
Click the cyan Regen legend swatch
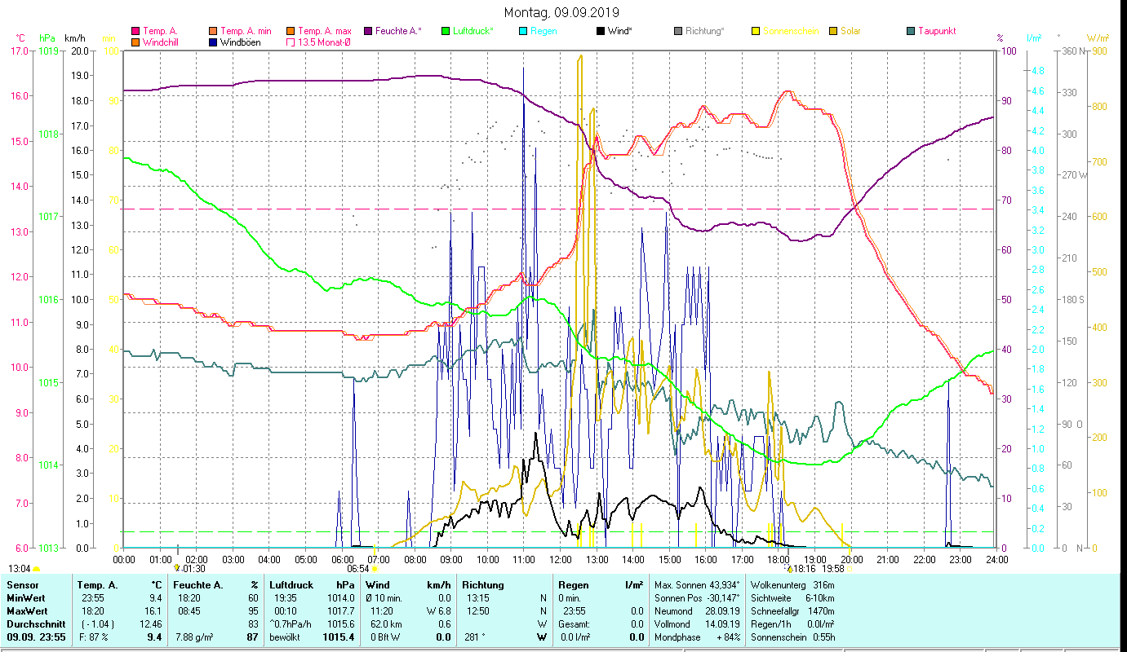click(523, 31)
